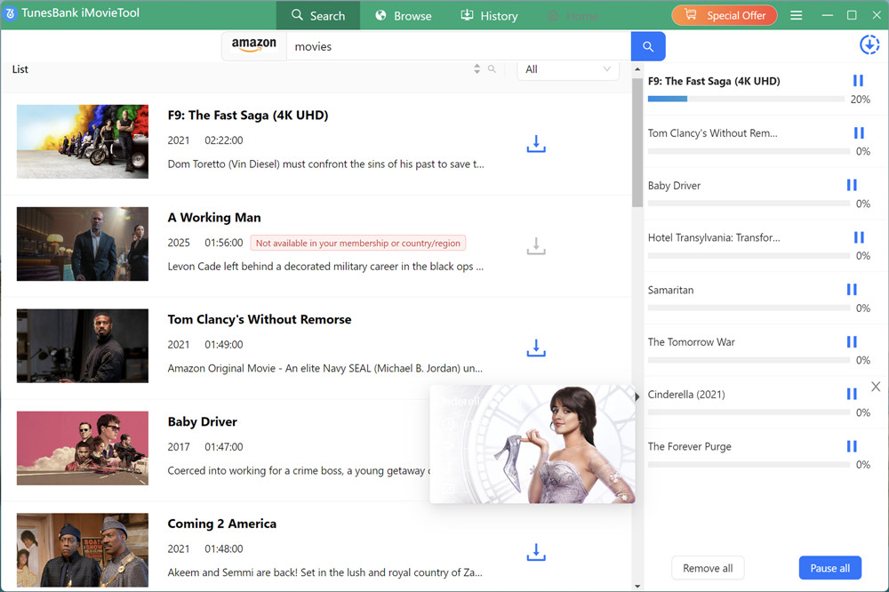Click The Forever Purge progress bar
The image size is (889, 592).
[749, 464]
